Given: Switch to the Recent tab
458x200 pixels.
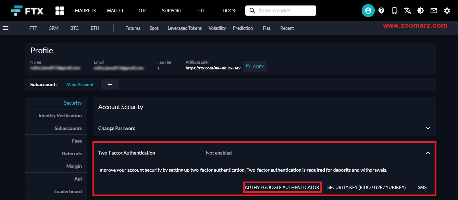Looking at the screenshot, I should point(287,28).
